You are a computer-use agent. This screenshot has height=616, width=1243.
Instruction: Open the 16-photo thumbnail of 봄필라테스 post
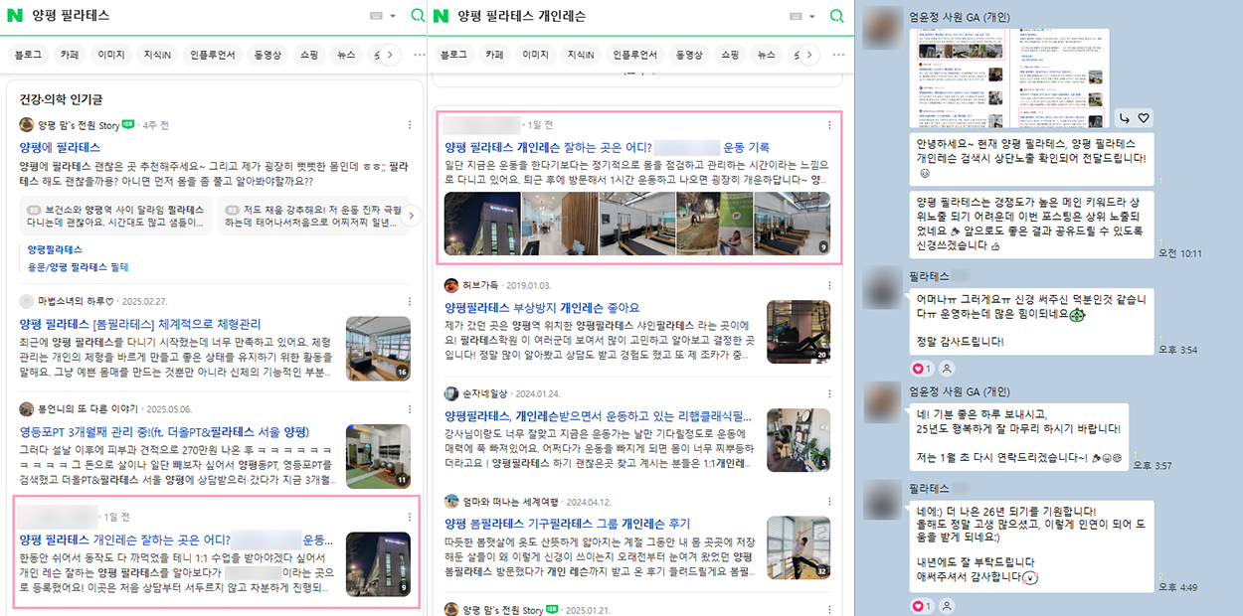click(378, 348)
